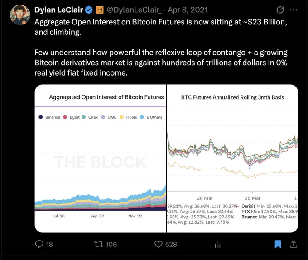Screen dimensions: 308x260
Task: Open the BTC Futures Rolling Basis chart
Action: [232, 159]
